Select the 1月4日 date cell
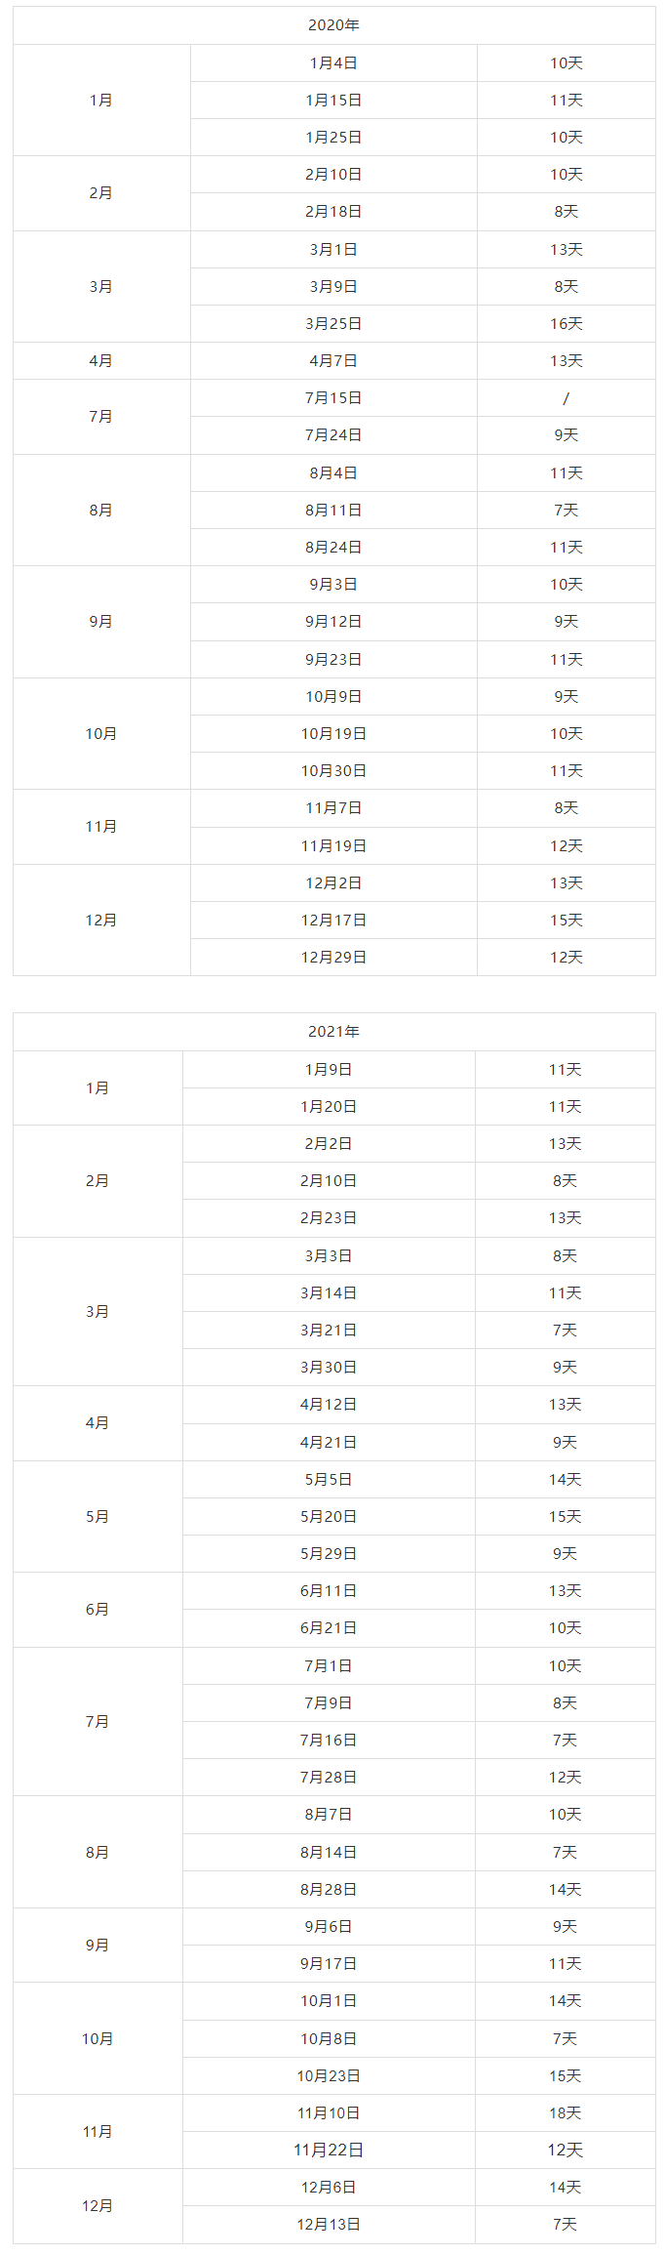Viewport: 665px width, 2254px height. click(x=333, y=63)
